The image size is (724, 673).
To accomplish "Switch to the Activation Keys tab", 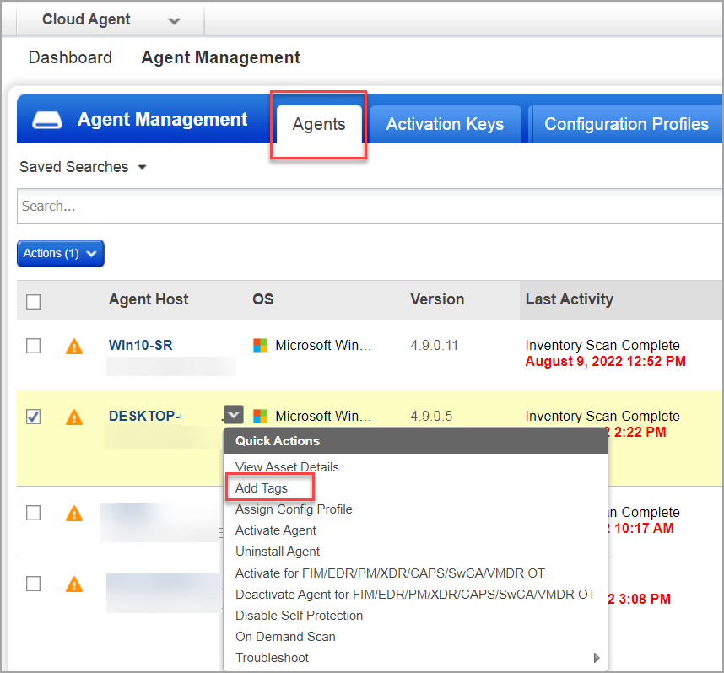I will point(443,124).
